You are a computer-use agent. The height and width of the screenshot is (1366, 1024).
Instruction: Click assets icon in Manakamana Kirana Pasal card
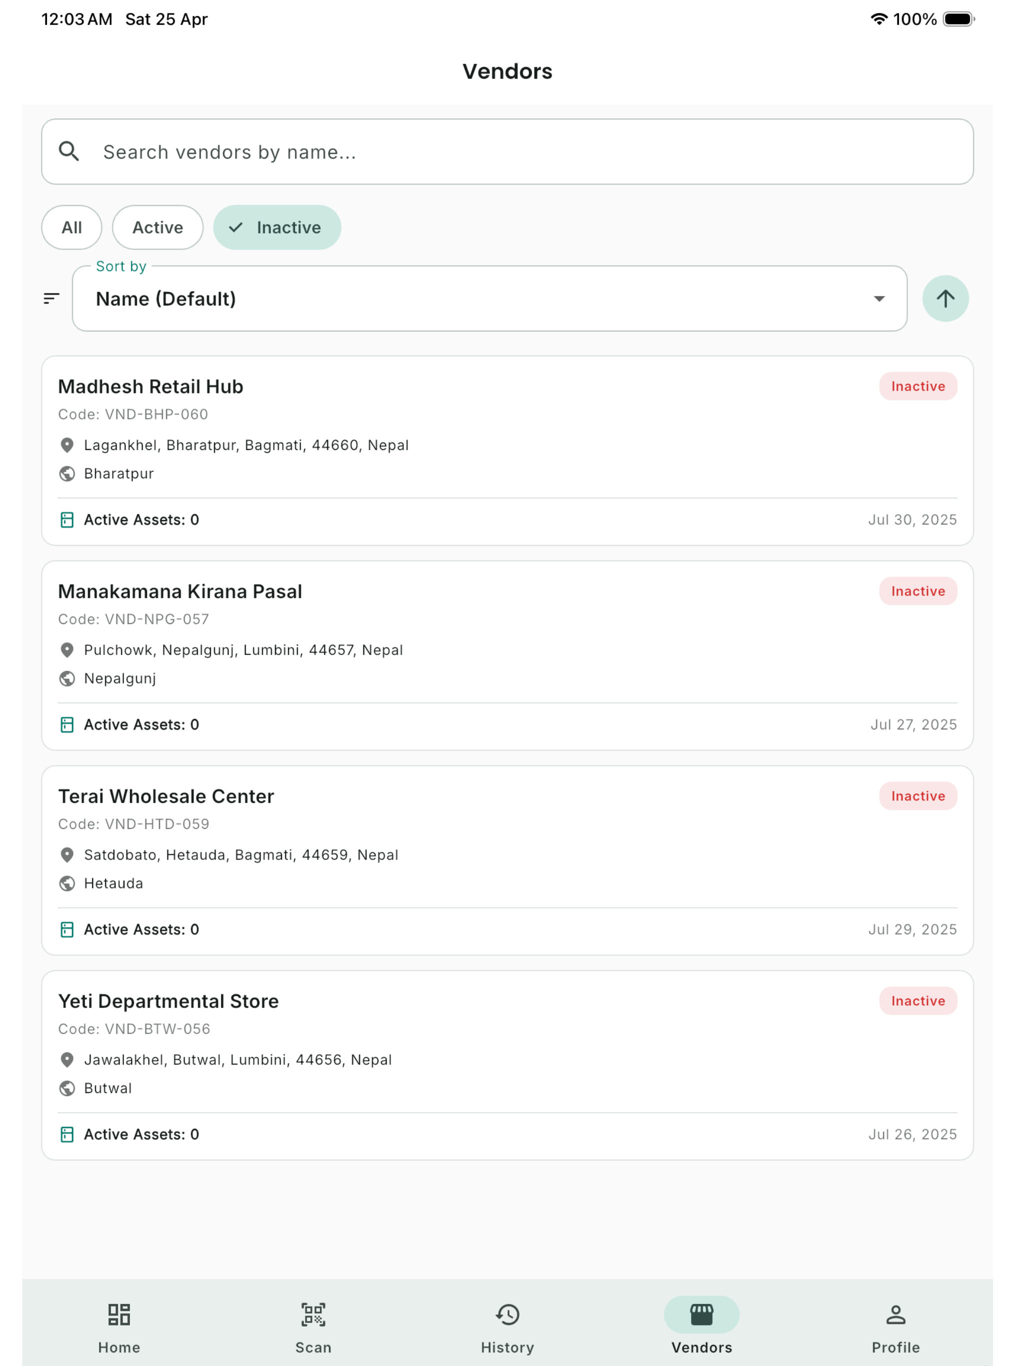pyautogui.click(x=67, y=724)
